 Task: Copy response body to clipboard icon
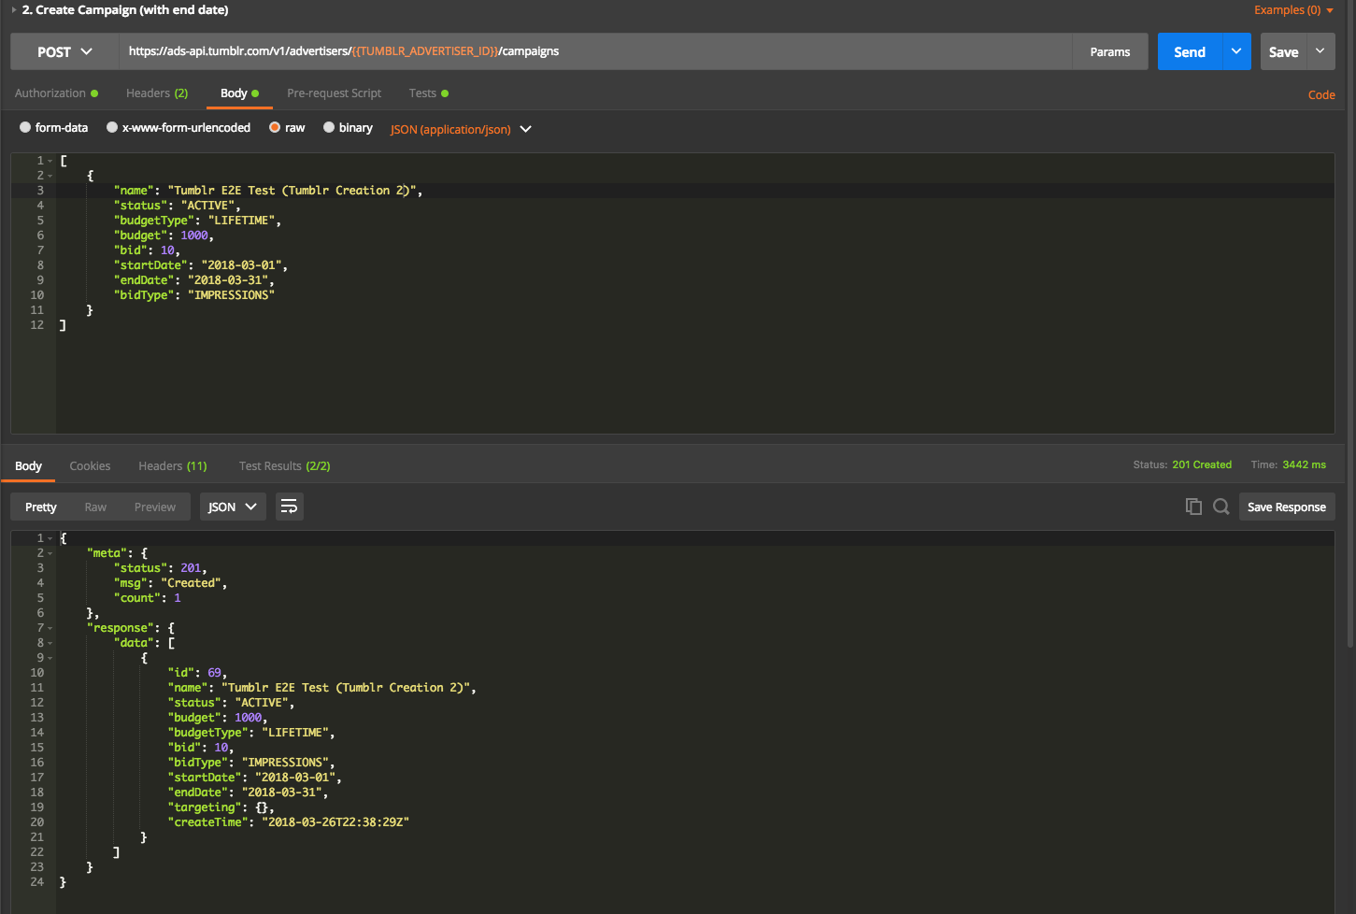click(x=1193, y=507)
